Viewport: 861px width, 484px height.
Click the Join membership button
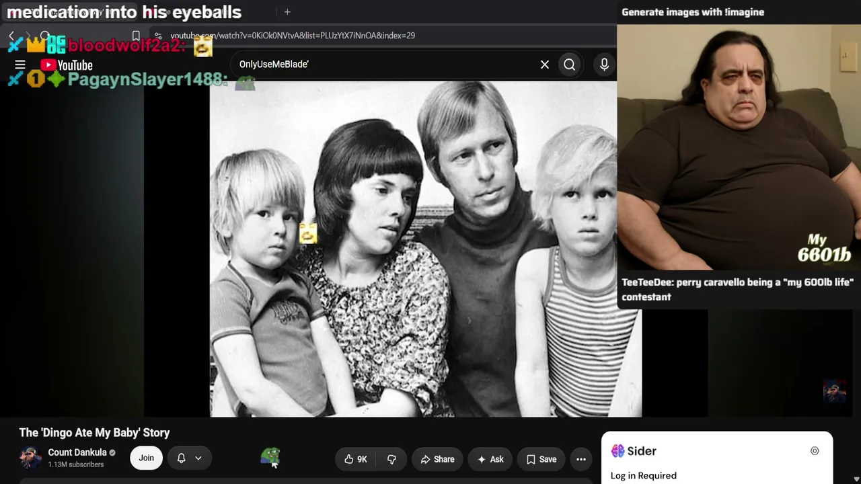tap(146, 458)
